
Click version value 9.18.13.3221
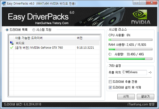click(x=85, y=48)
